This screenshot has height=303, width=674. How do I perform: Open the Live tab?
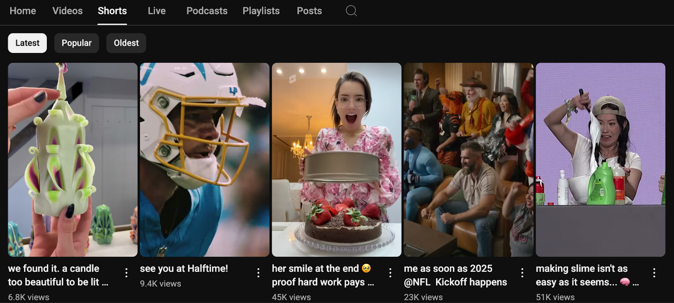[156, 11]
